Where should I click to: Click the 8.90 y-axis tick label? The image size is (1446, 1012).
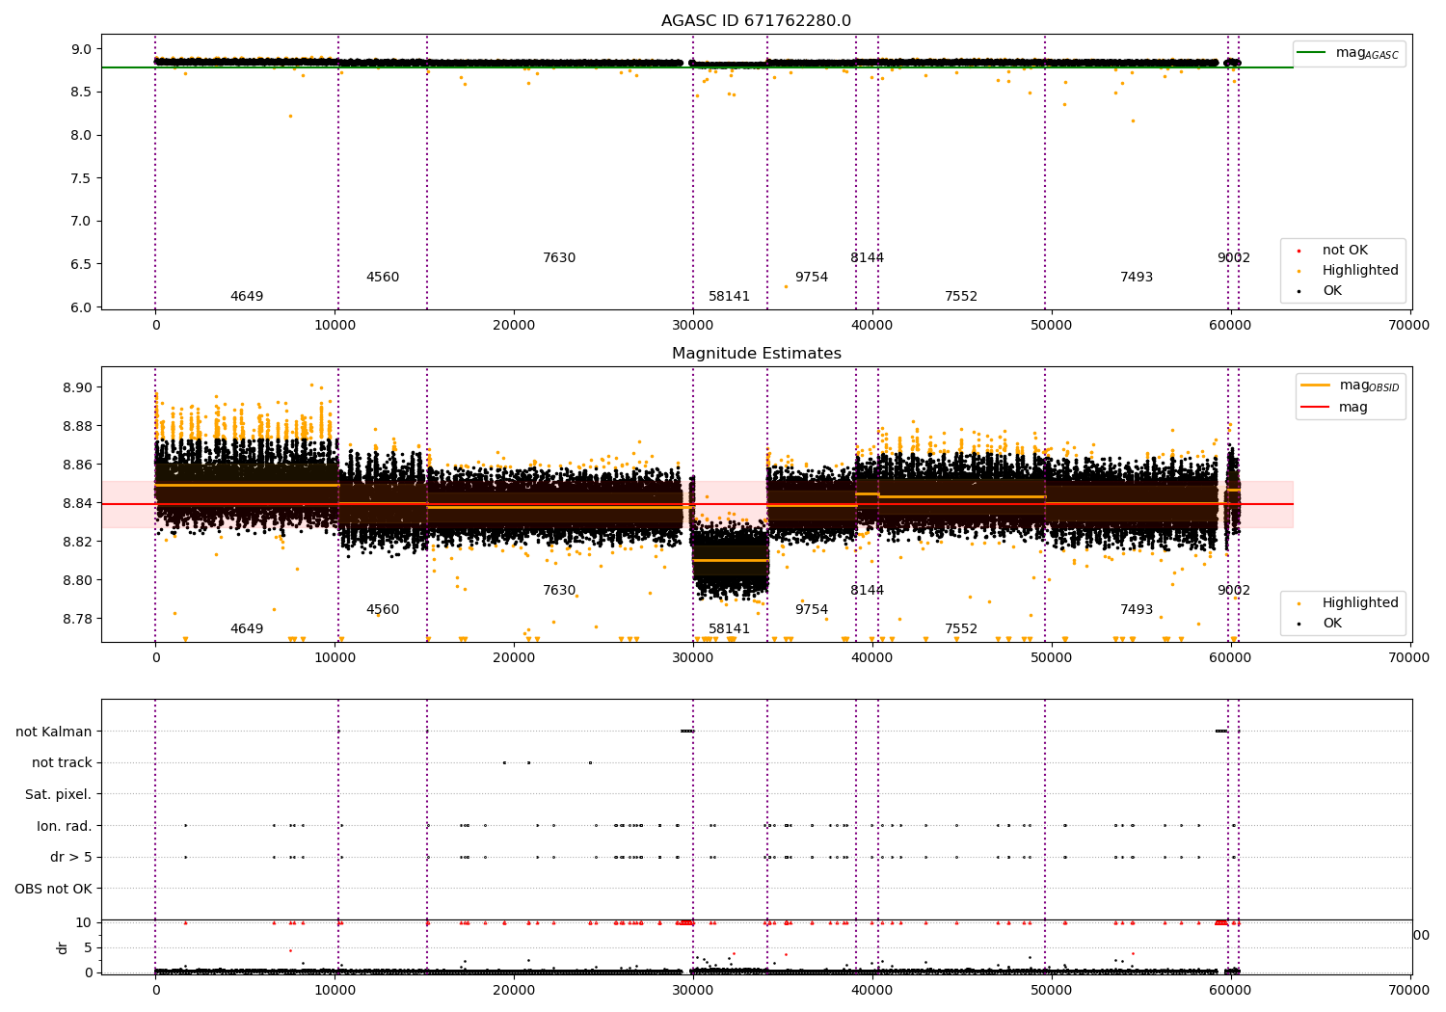(77, 387)
